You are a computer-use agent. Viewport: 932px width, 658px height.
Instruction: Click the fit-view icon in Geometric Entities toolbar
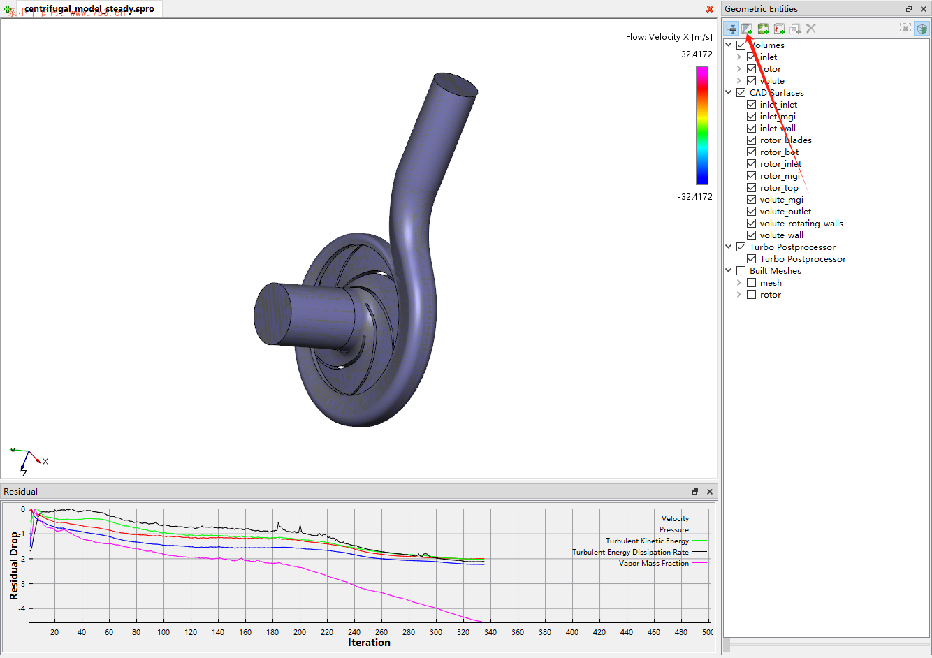coord(905,29)
